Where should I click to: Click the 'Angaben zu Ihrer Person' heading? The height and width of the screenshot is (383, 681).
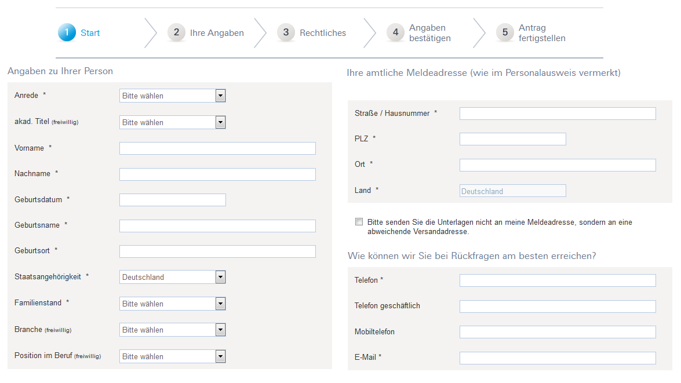click(60, 71)
